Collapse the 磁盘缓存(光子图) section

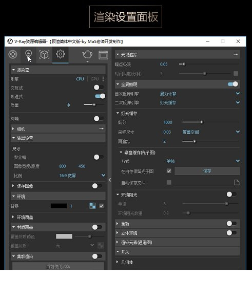[121, 152]
